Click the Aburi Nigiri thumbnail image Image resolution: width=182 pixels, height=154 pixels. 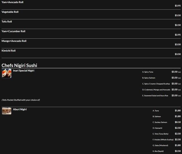pos(6,111)
